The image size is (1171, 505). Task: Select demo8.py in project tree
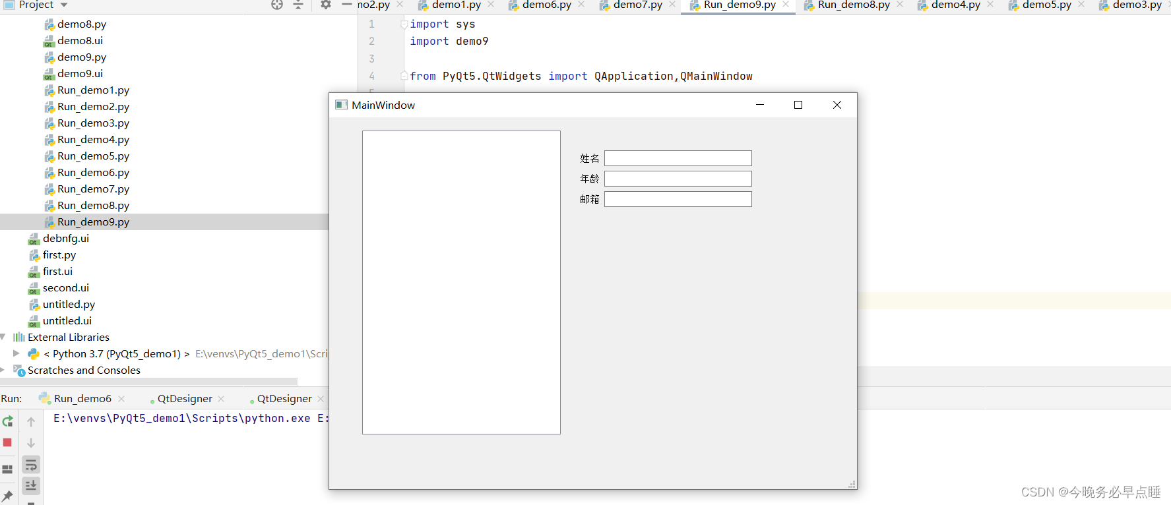[x=81, y=24]
